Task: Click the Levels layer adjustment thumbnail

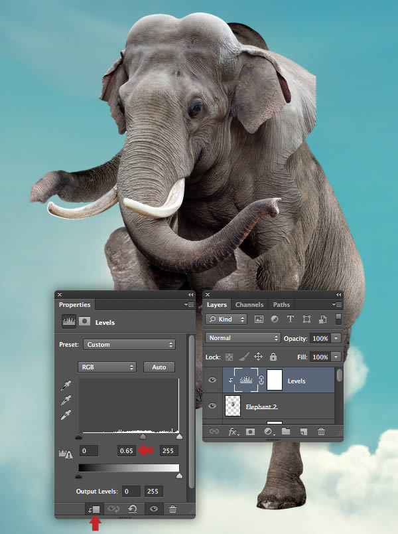Action: [x=246, y=380]
